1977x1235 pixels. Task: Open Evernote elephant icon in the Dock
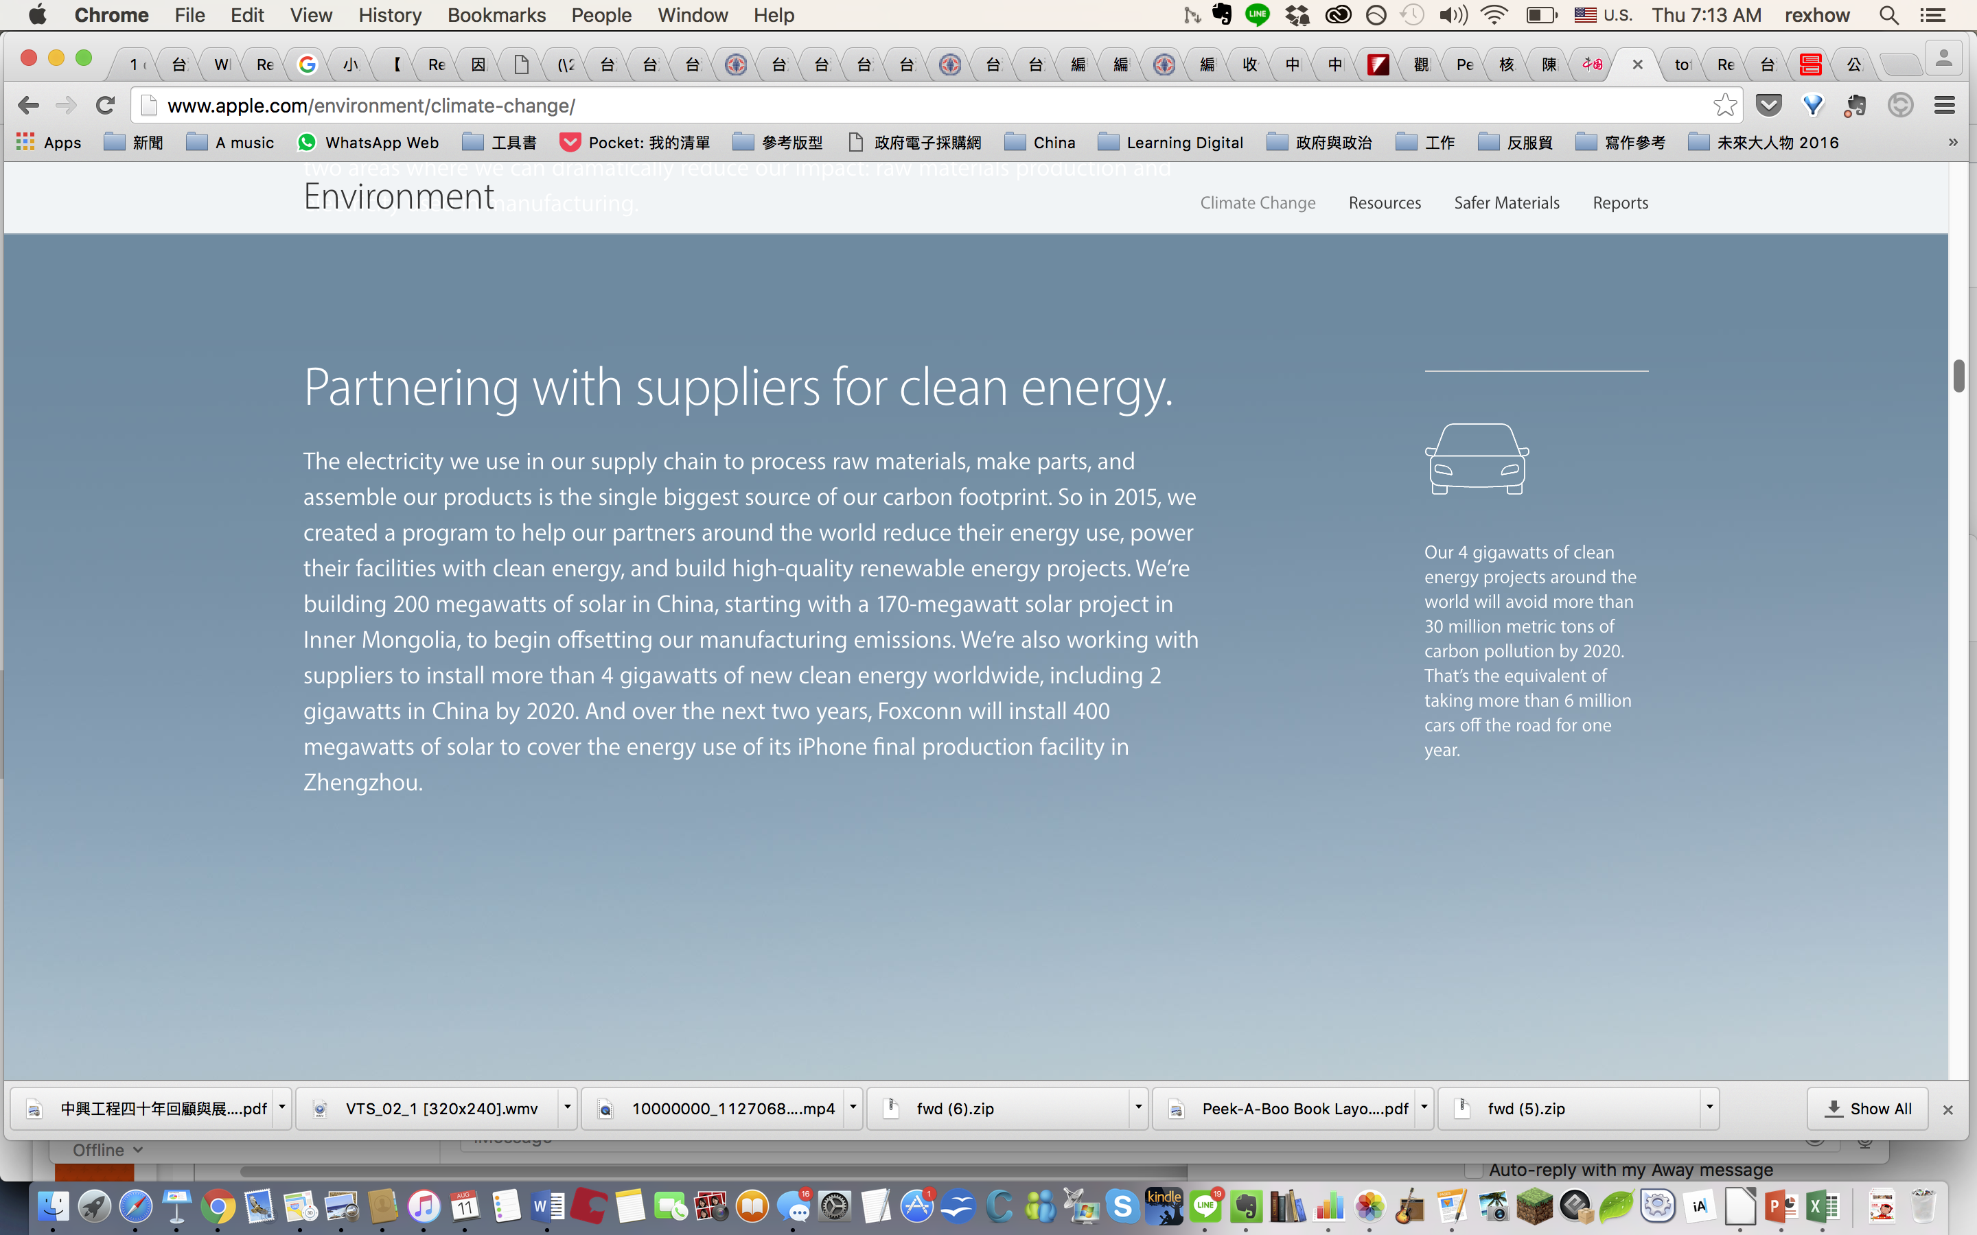[x=1246, y=1206]
